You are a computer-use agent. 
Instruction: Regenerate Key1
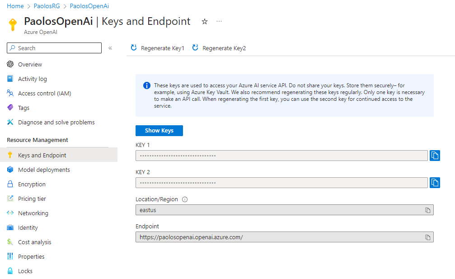[158, 48]
